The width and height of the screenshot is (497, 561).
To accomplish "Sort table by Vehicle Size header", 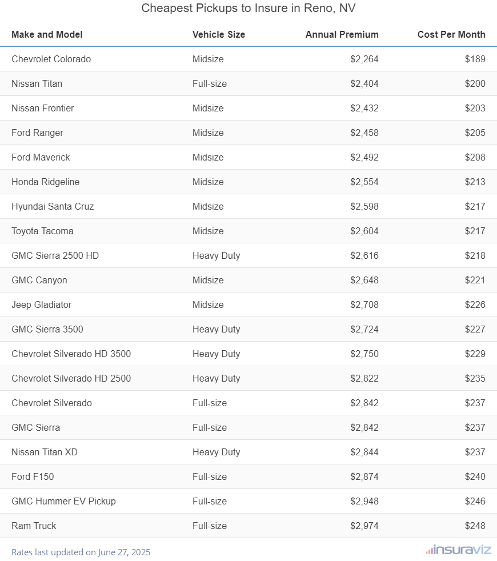I will (x=219, y=34).
